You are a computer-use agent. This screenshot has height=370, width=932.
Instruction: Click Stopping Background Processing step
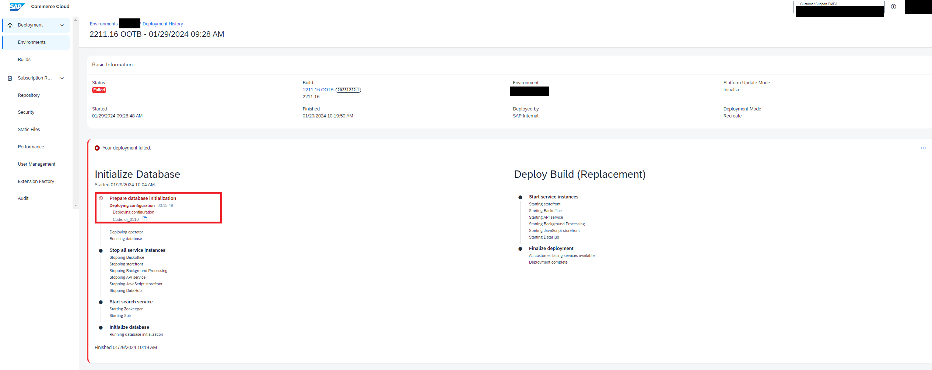coord(138,271)
